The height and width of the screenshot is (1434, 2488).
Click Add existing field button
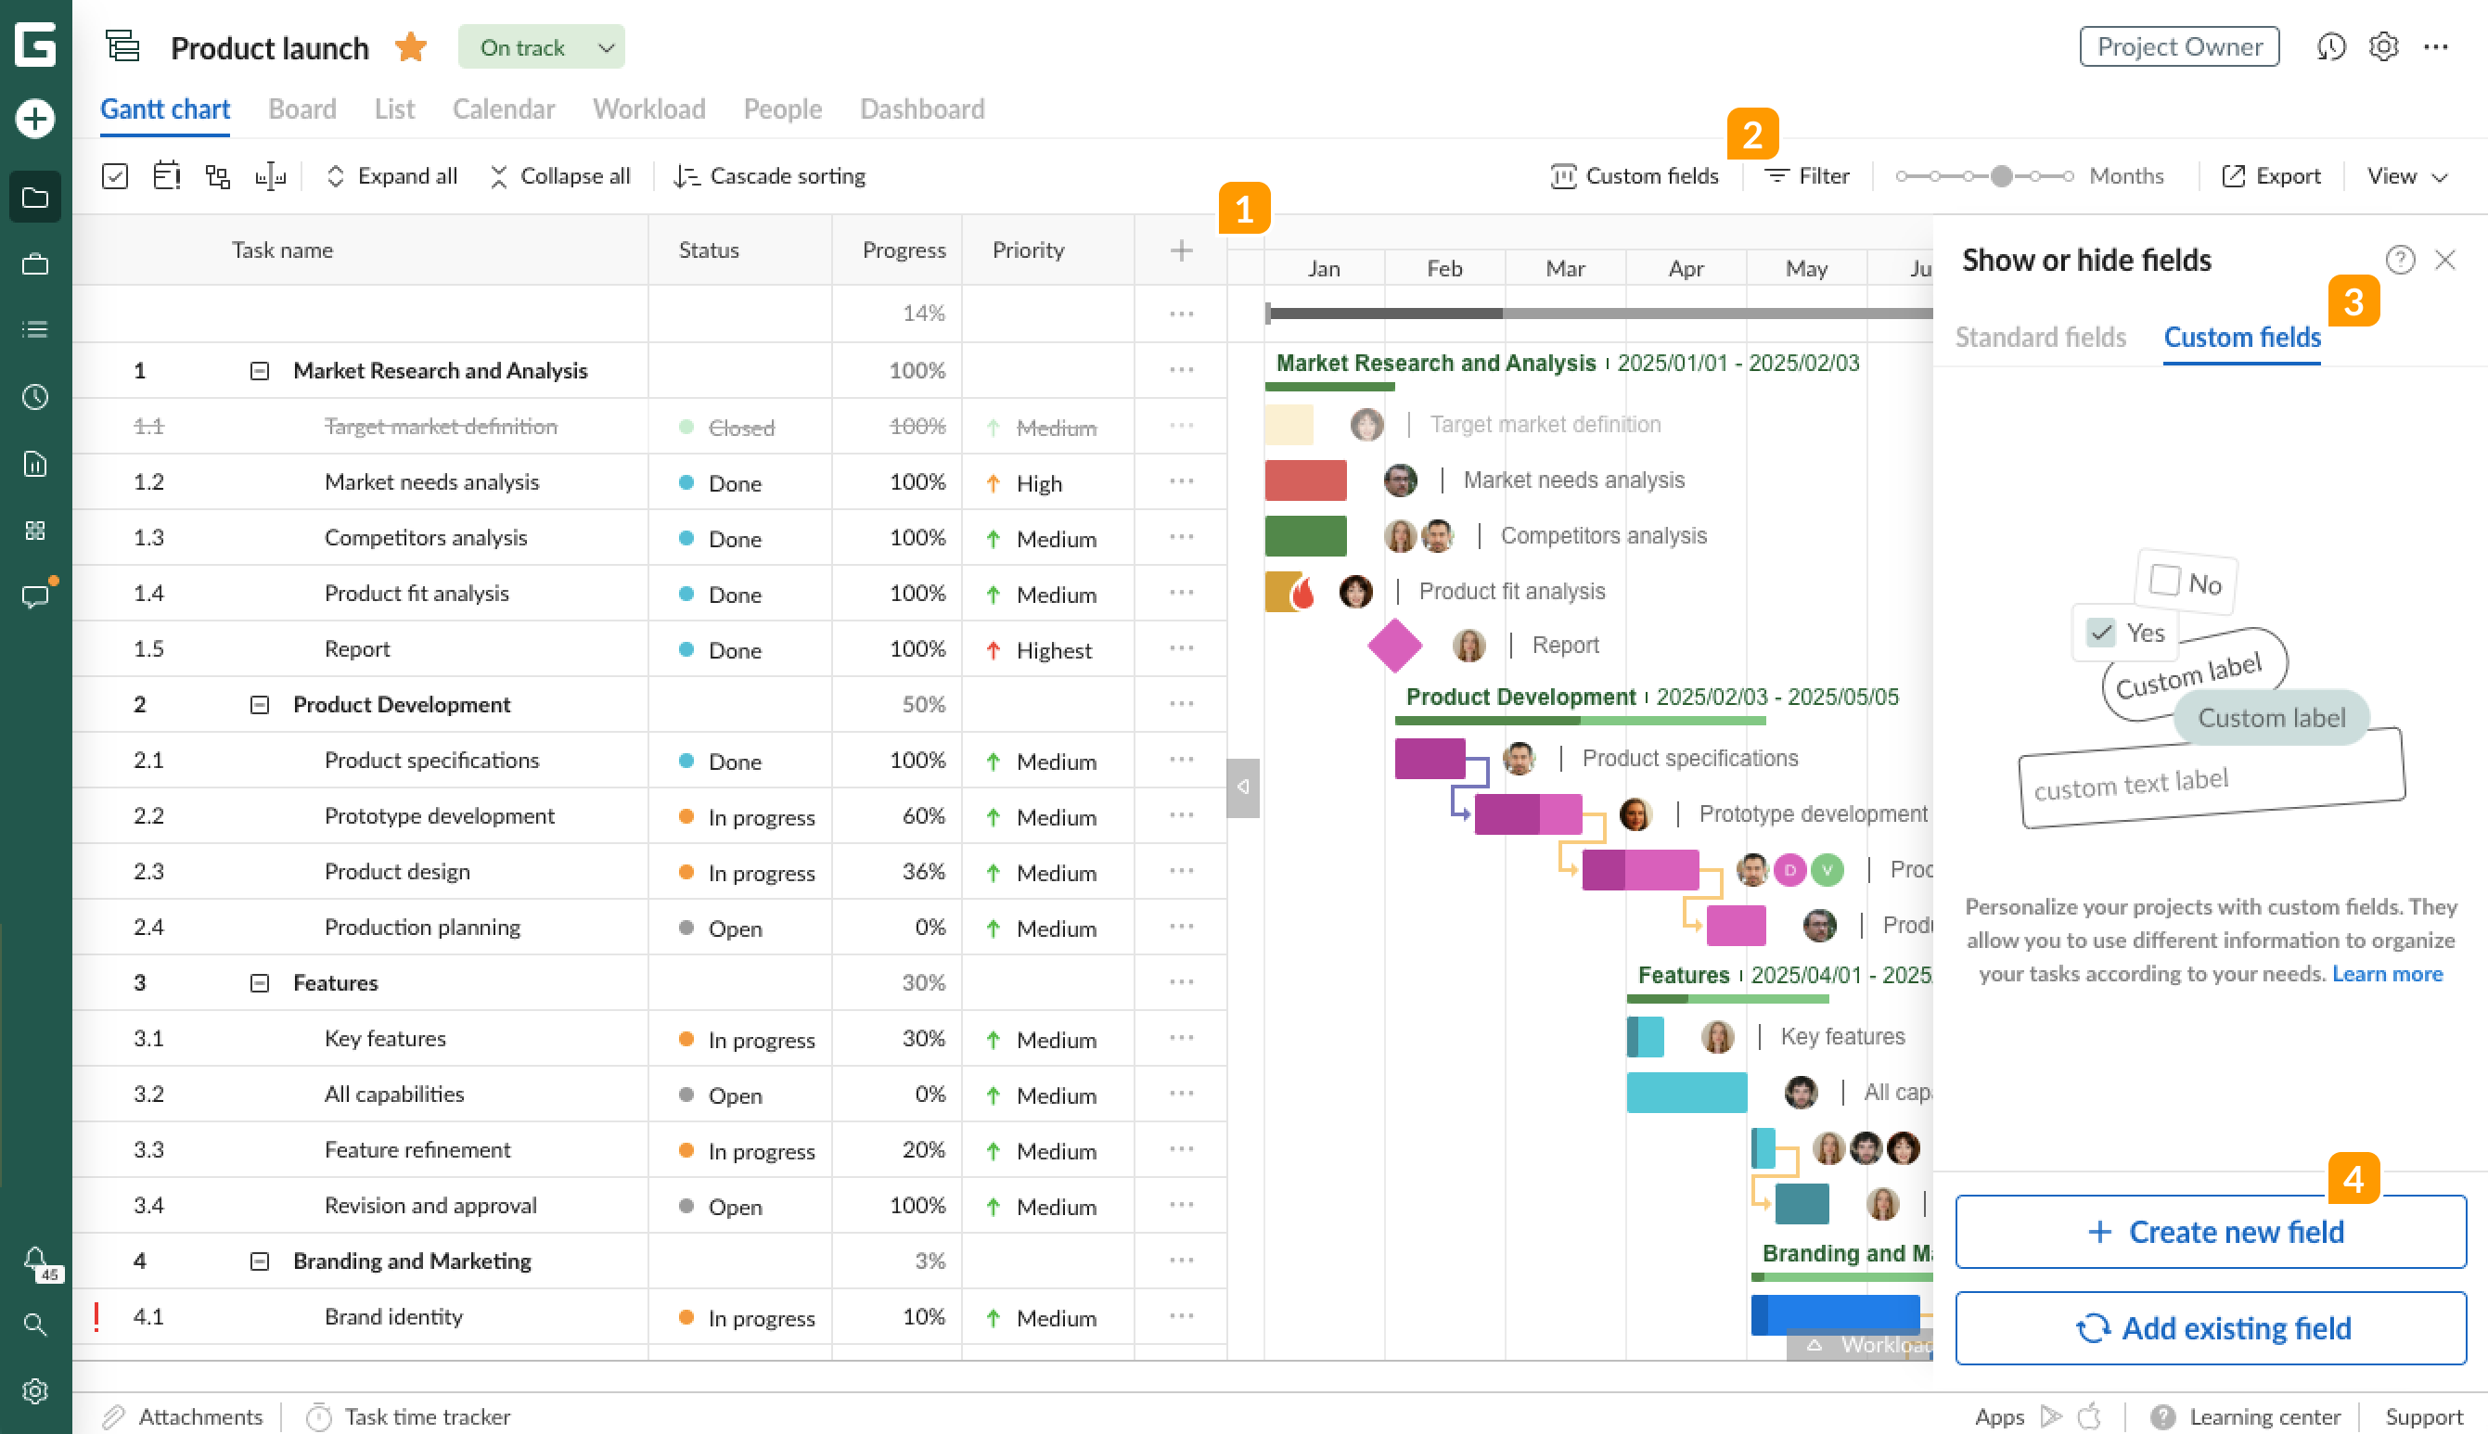click(2211, 1328)
